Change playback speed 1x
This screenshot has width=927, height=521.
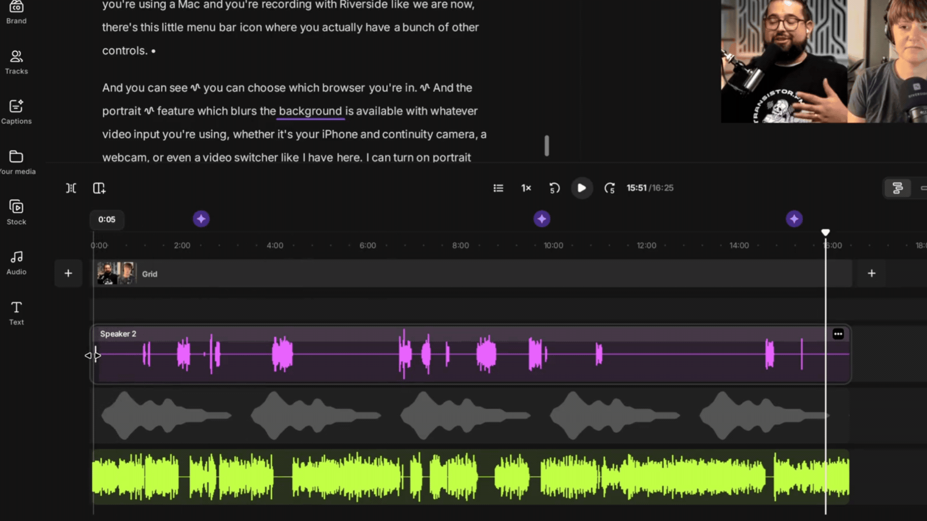[526, 188]
